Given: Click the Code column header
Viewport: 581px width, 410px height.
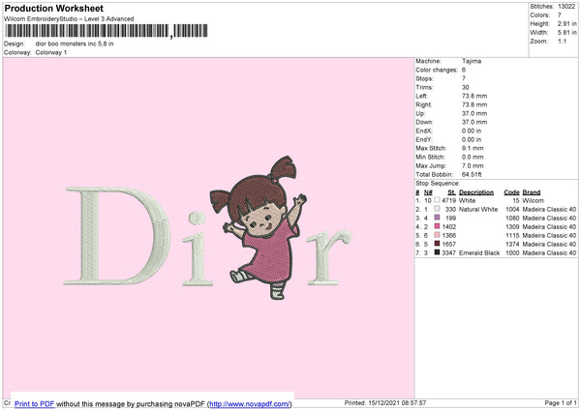Looking at the screenshot, I should 511,192.
